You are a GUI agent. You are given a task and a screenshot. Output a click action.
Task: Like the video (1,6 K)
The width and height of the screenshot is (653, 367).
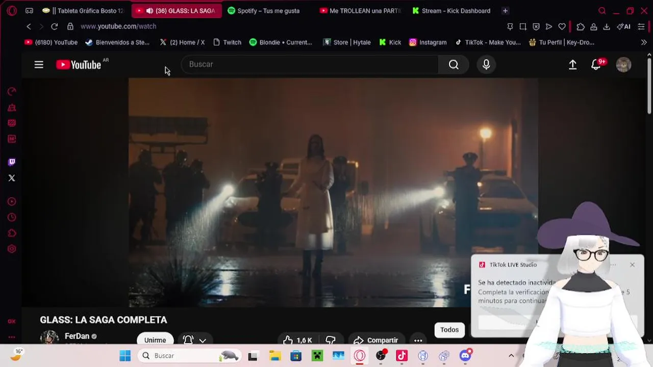pyautogui.click(x=297, y=340)
